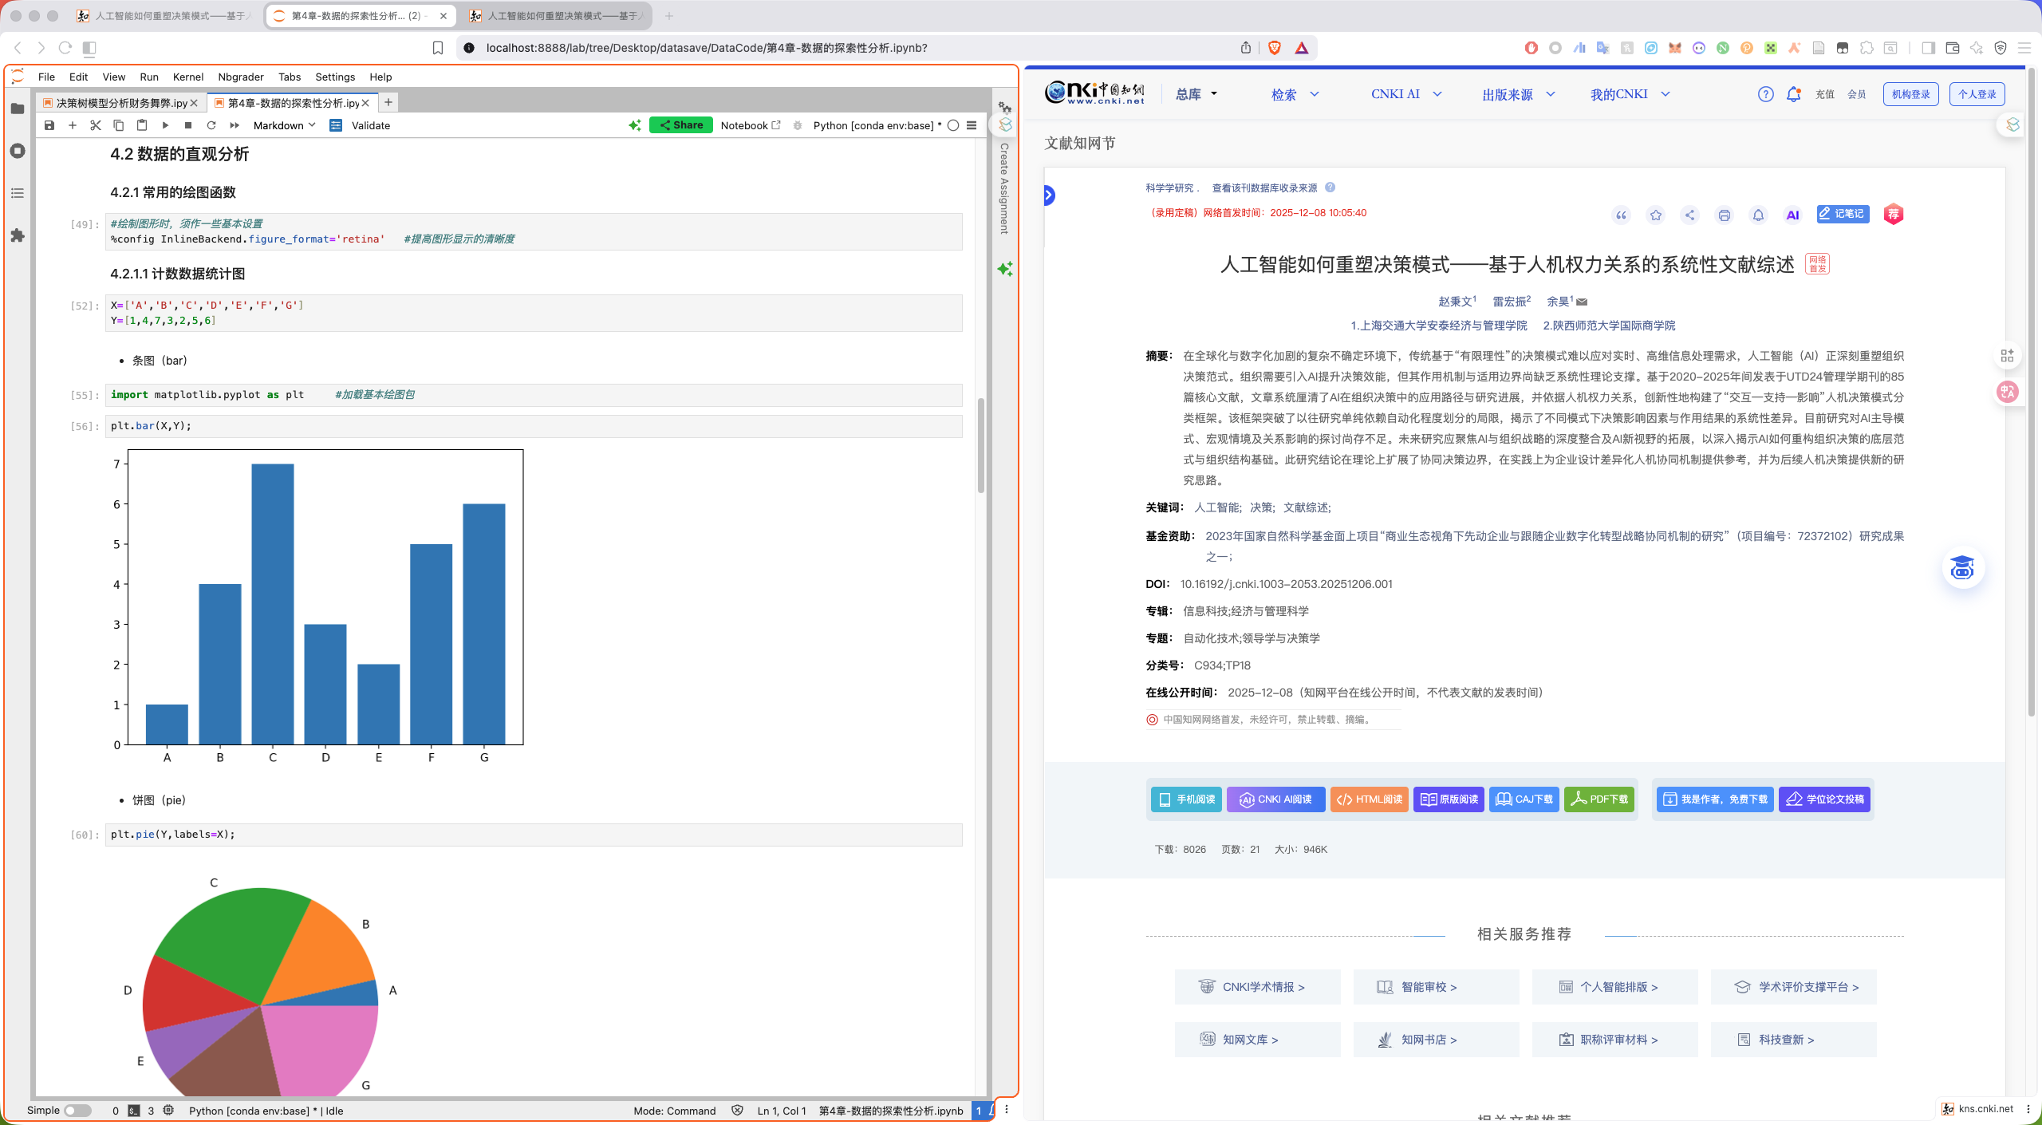This screenshot has height=1125, width=2042.
Task: Click the browser address bar URL
Action: coord(706,48)
